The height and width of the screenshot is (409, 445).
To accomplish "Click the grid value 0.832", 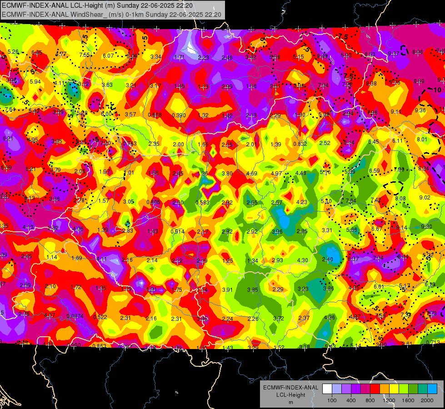I will tap(300, 144).
